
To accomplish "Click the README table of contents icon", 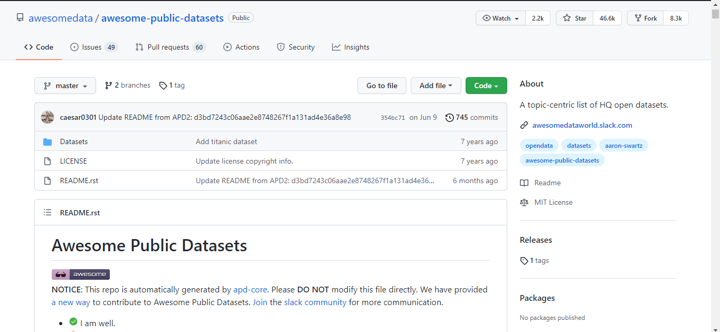I will 48,213.
